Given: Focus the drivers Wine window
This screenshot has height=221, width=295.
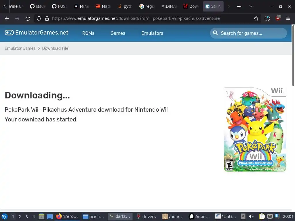Looking at the screenshot, I should [146, 216].
